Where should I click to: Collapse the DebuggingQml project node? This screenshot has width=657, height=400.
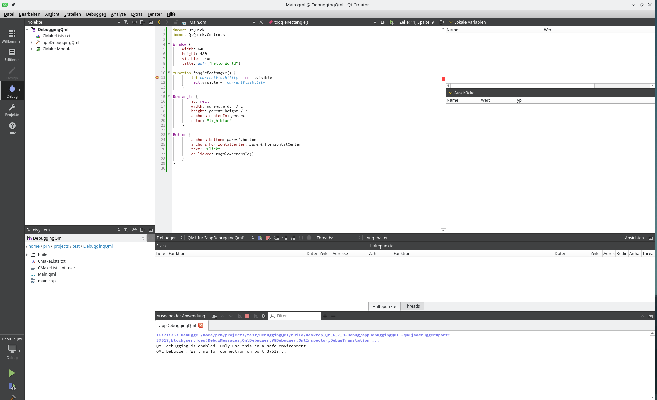pyautogui.click(x=27, y=29)
